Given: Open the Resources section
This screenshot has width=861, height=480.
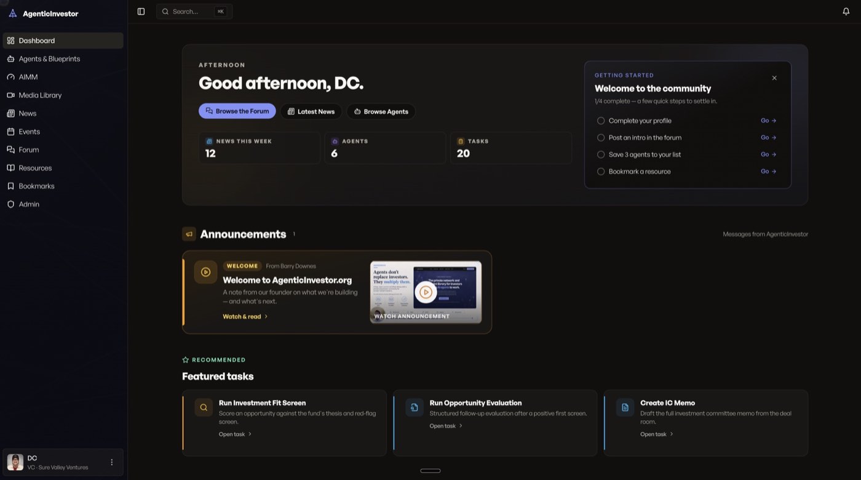Looking at the screenshot, I should coord(63,168).
